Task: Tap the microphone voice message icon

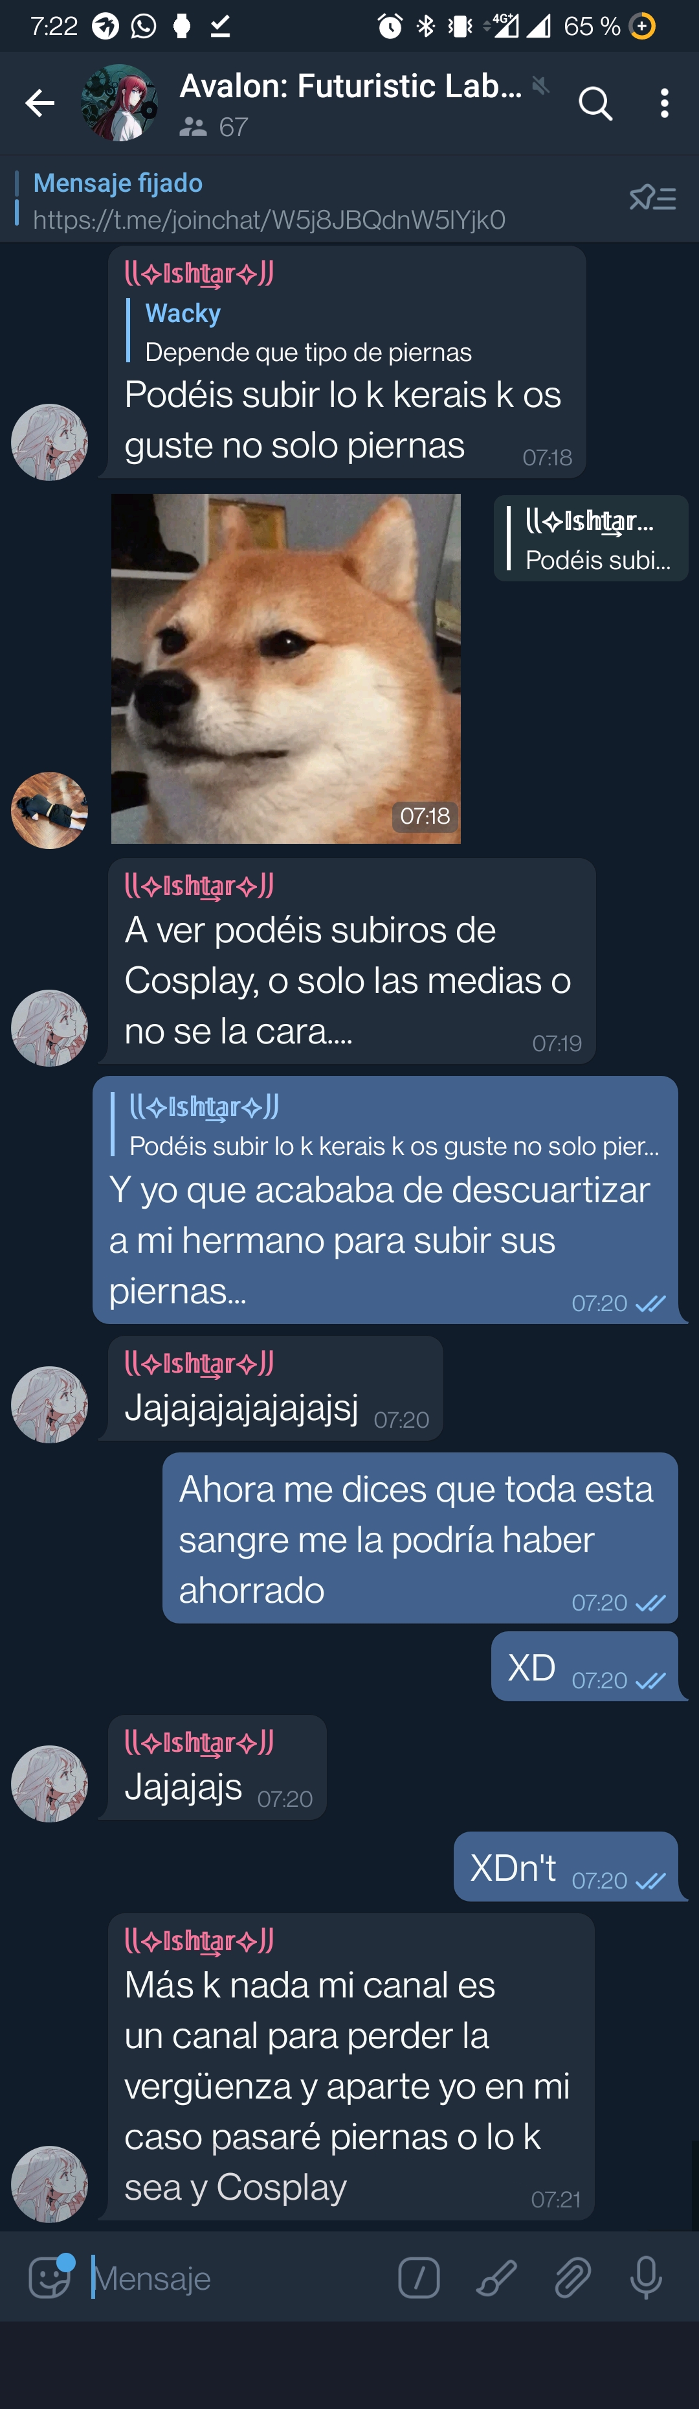Action: 646,2278
